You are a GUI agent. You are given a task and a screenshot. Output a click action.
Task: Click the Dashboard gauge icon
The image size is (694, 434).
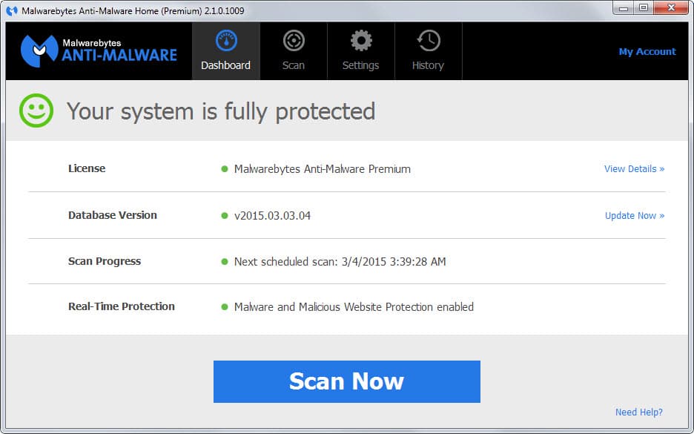226,41
